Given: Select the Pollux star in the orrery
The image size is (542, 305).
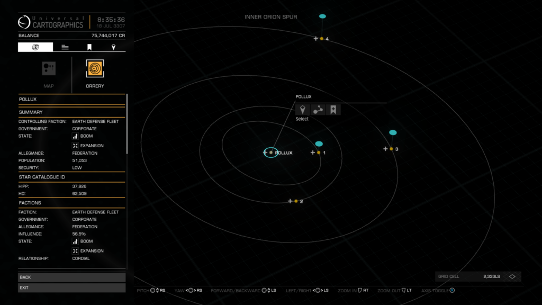Looking at the screenshot, I should point(271,152).
